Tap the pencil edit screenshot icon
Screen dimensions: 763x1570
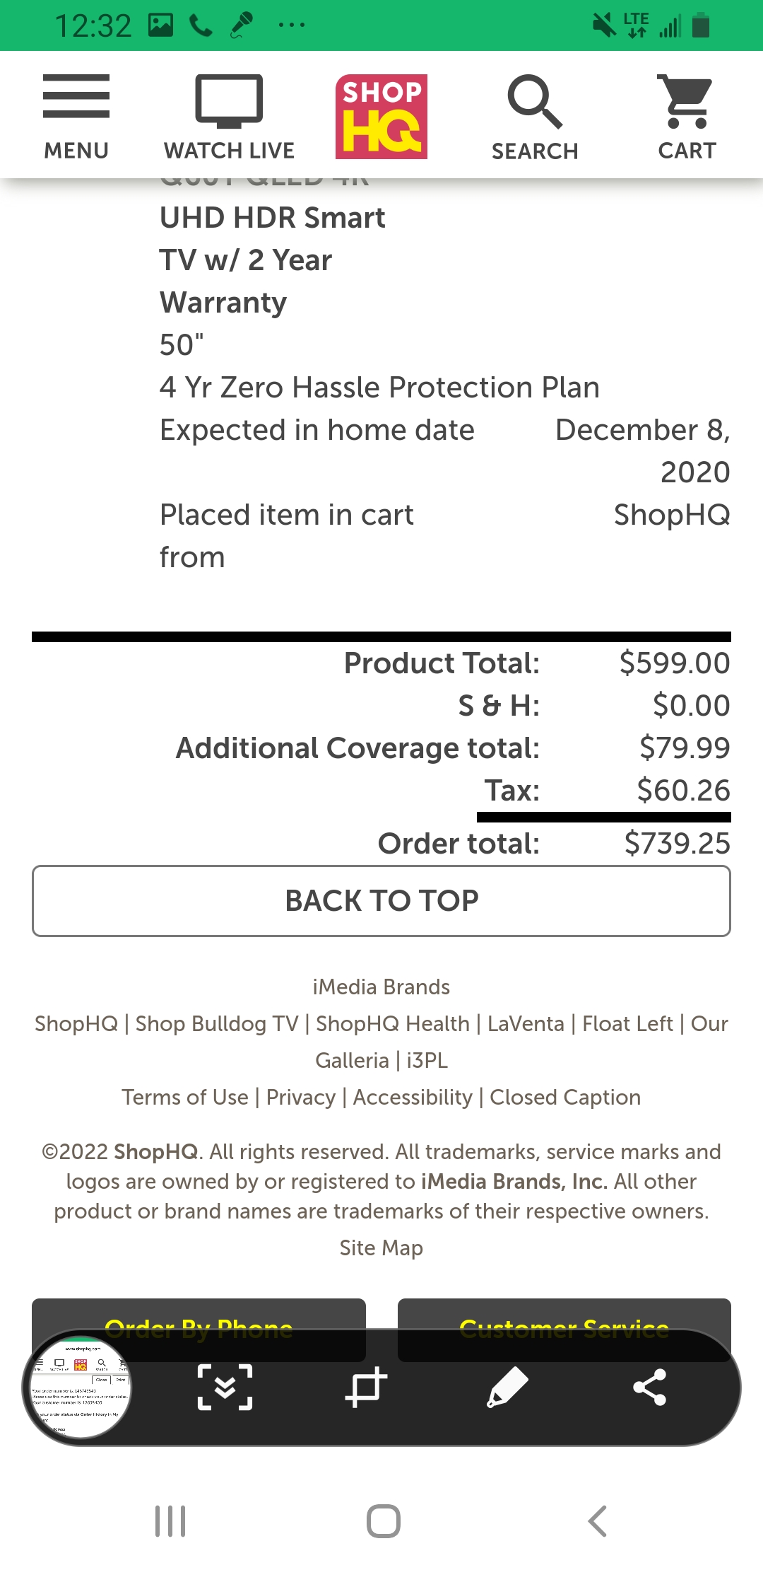(x=507, y=1388)
